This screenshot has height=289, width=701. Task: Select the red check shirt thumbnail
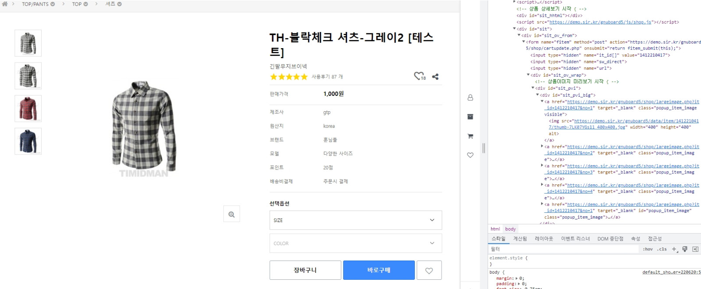(x=28, y=109)
